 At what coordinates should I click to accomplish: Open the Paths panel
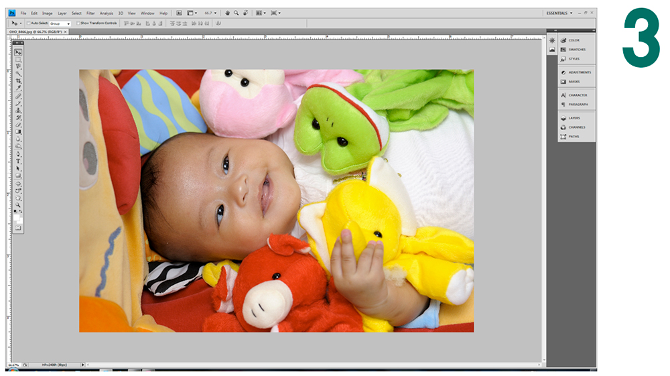pos(573,137)
